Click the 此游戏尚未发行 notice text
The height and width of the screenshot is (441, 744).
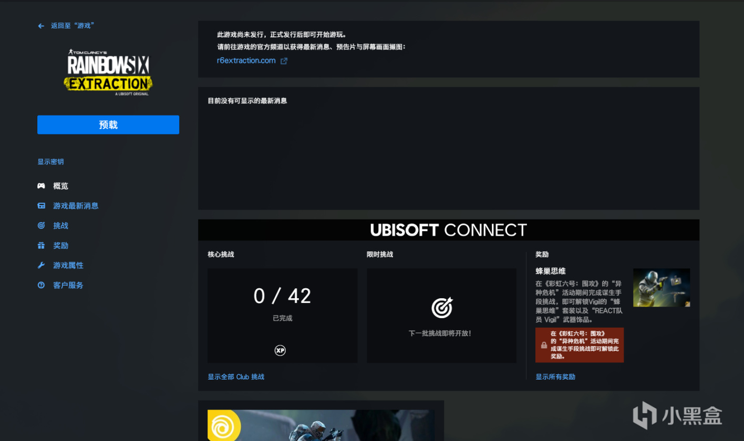point(282,35)
